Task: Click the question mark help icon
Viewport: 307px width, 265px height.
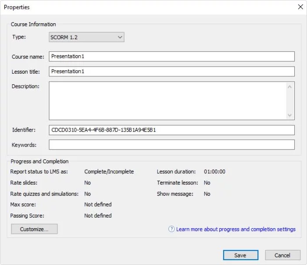Action: point(171,229)
